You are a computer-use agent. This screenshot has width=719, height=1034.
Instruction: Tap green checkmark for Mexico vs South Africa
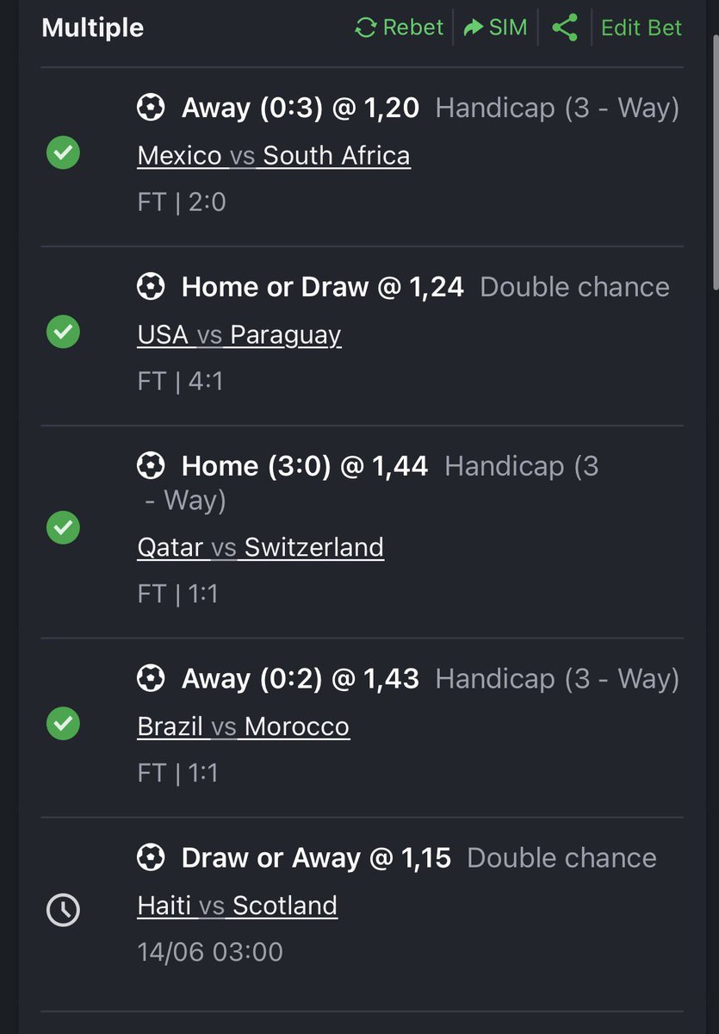pos(63,154)
